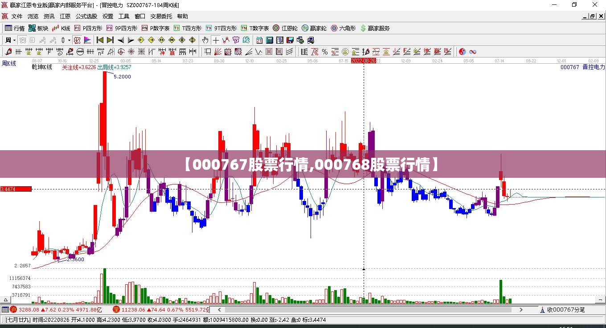
Task: Open the 板块 sector view
Action: [38, 28]
